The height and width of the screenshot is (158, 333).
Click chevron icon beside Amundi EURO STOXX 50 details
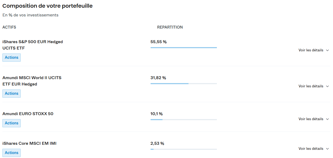pyautogui.click(x=327, y=119)
